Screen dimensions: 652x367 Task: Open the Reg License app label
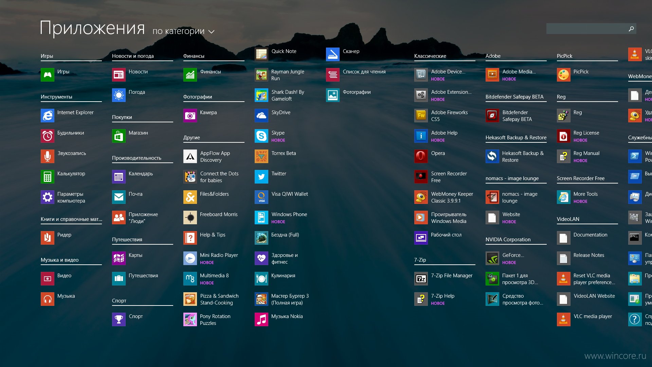pos(586,133)
